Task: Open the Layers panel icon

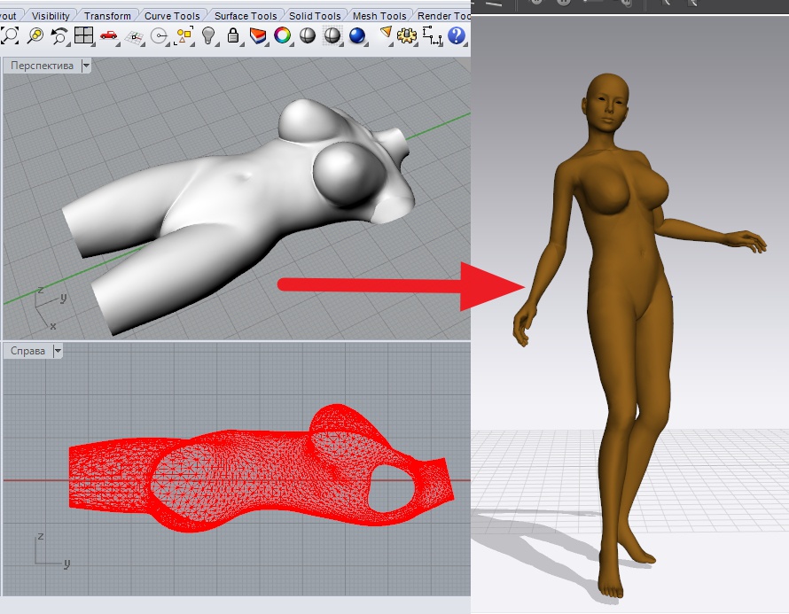Action: (x=257, y=35)
